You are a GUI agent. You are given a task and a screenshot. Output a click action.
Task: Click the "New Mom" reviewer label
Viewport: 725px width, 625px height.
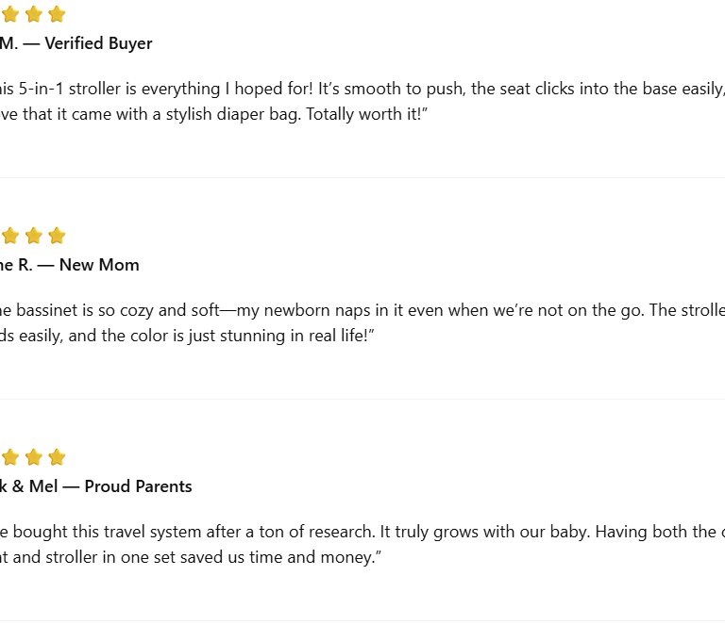click(99, 265)
